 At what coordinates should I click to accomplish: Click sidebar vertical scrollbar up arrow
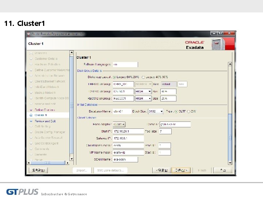pyautogui.click(x=72, y=53)
